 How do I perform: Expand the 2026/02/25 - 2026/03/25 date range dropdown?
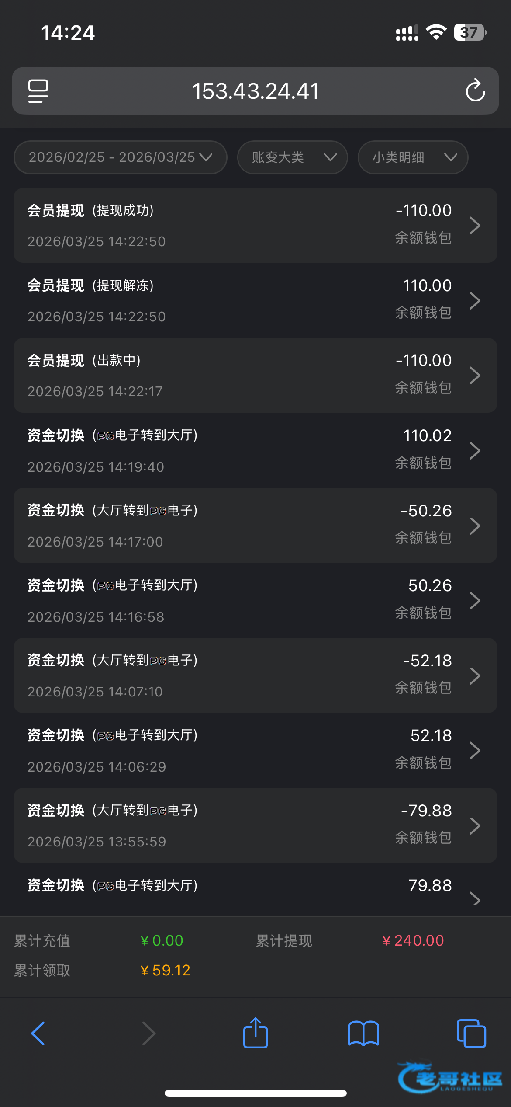(x=121, y=157)
